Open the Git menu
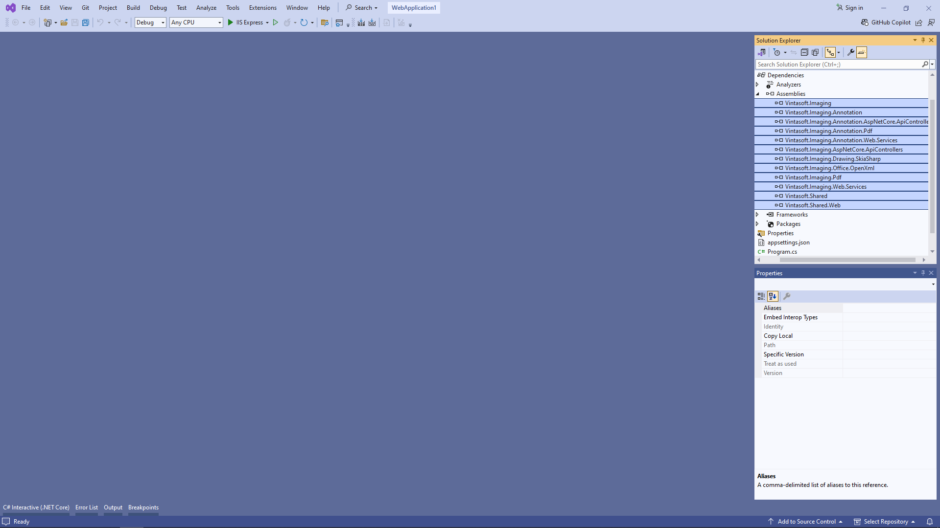Viewport: 940px width, 528px height. [85, 8]
